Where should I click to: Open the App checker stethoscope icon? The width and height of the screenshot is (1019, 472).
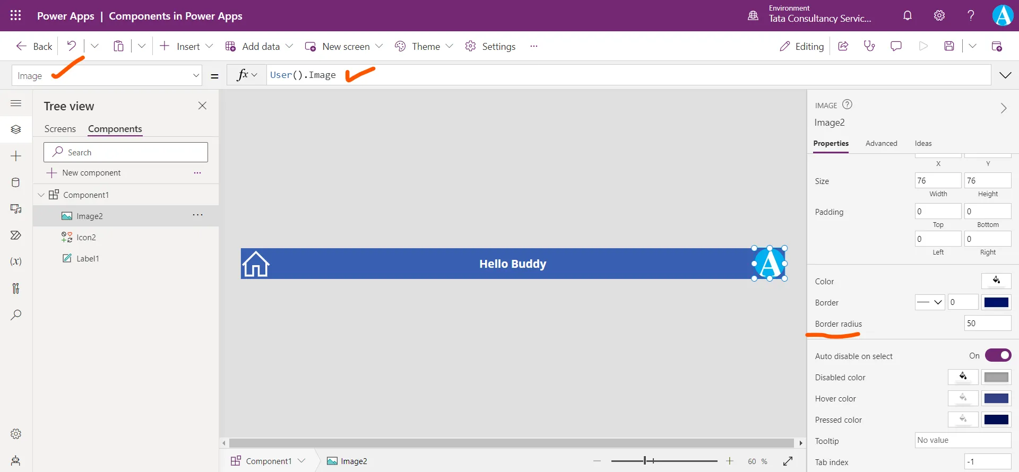tap(869, 46)
